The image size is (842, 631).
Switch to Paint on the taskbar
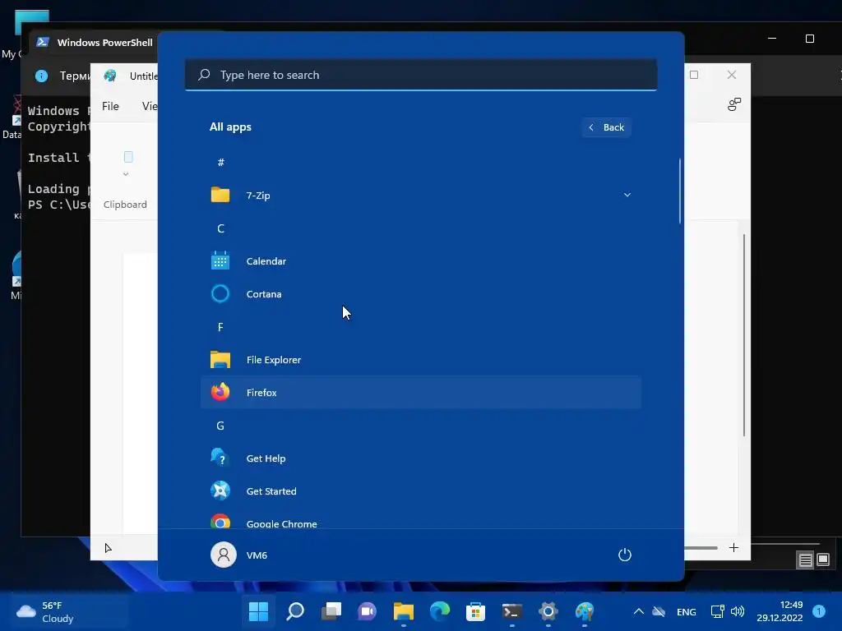(585, 611)
